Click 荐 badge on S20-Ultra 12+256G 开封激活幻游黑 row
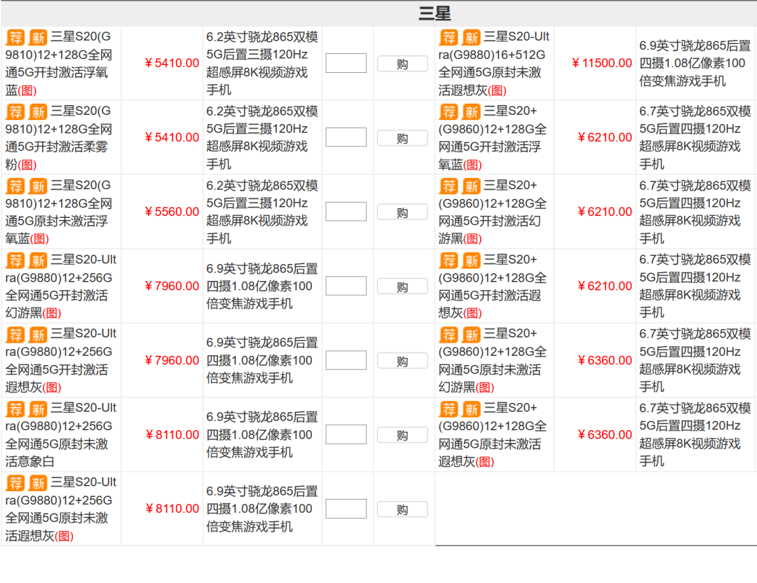This screenshot has height=583, width=757. point(15,260)
